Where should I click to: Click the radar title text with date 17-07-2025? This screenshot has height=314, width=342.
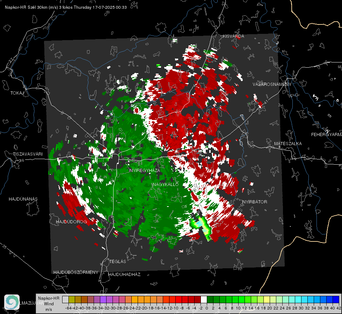pos(66,7)
